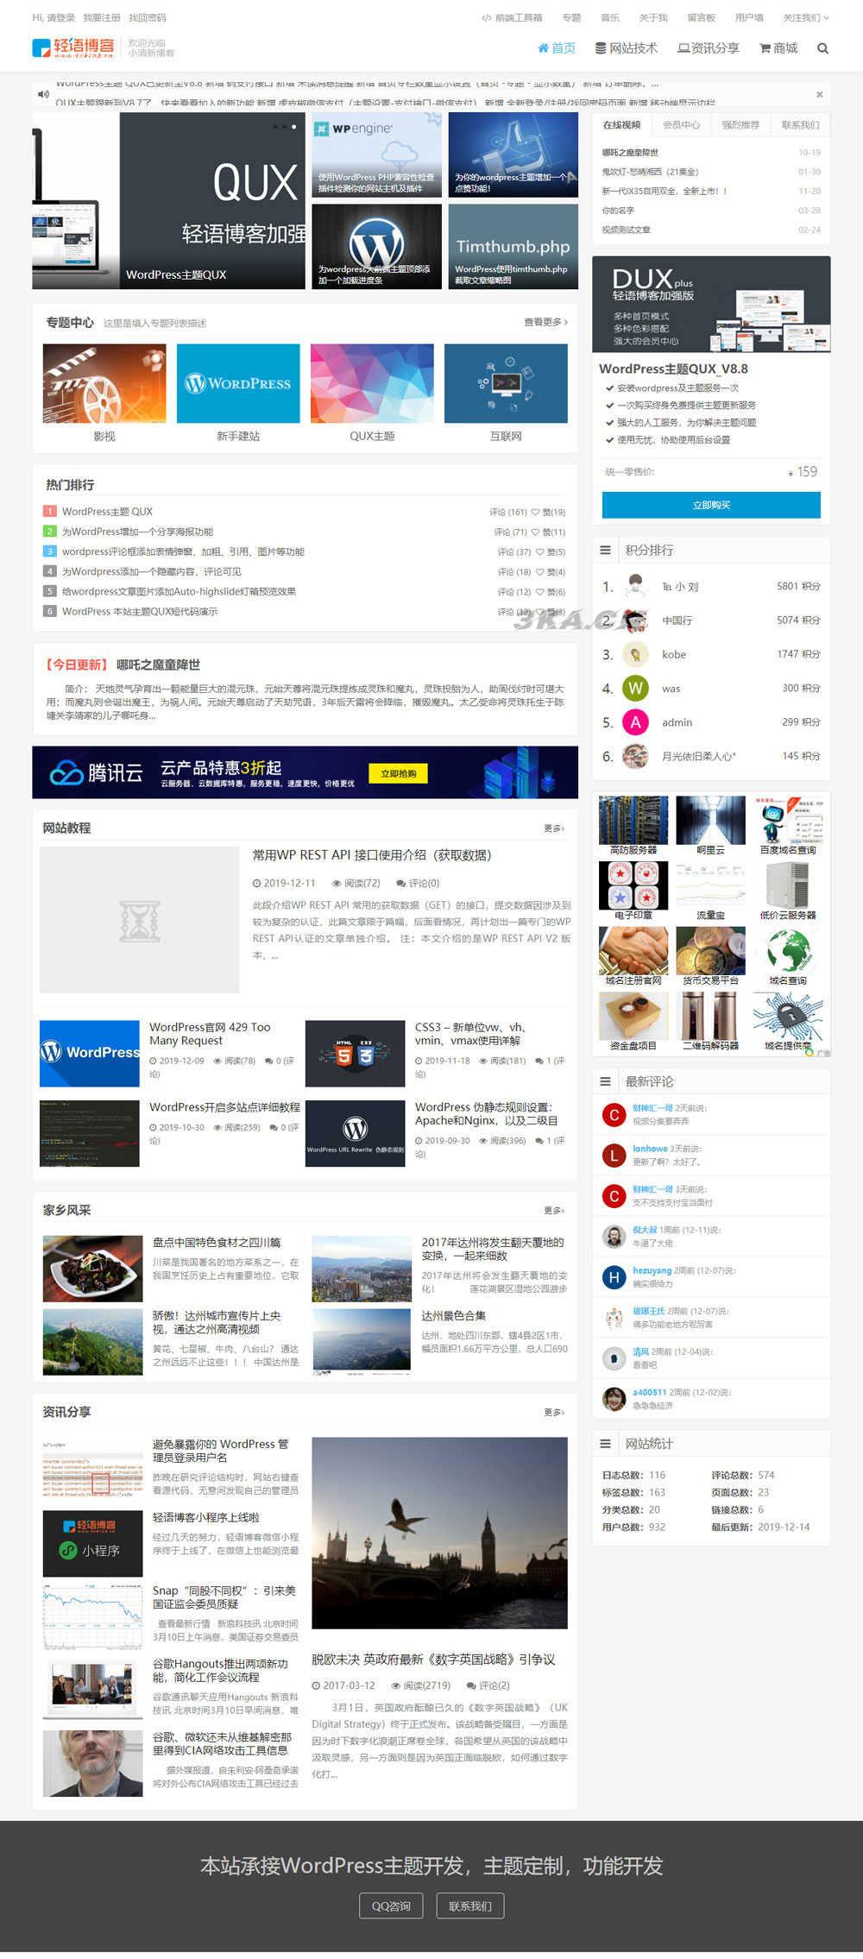Open the 网站技术 navigation menu
The width and height of the screenshot is (863, 1959).
[626, 48]
